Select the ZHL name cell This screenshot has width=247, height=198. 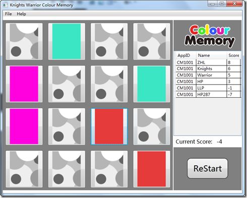pos(211,62)
